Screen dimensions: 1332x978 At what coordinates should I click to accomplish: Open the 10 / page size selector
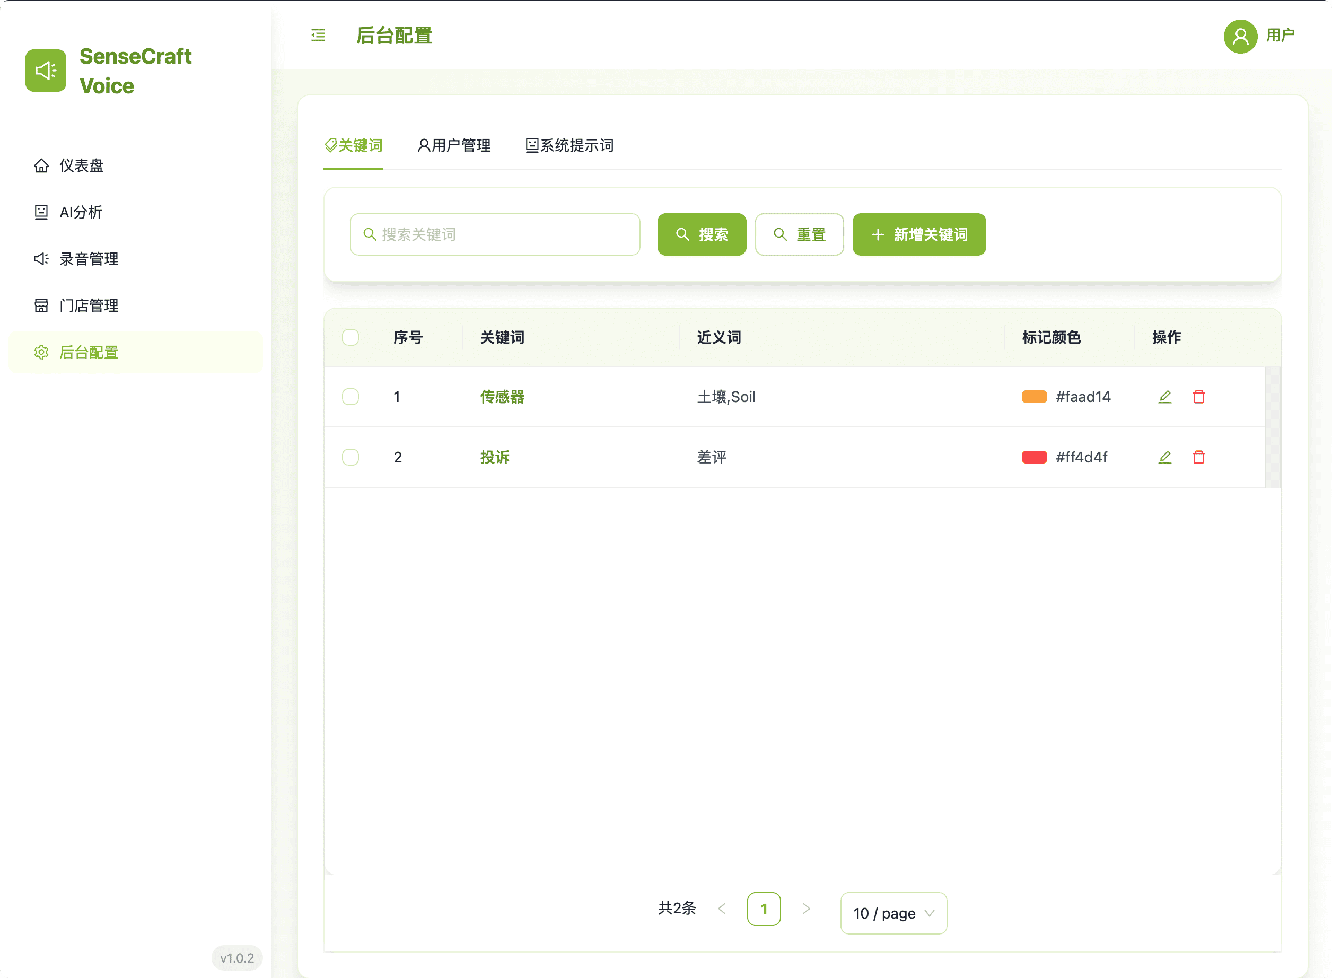pyautogui.click(x=893, y=913)
